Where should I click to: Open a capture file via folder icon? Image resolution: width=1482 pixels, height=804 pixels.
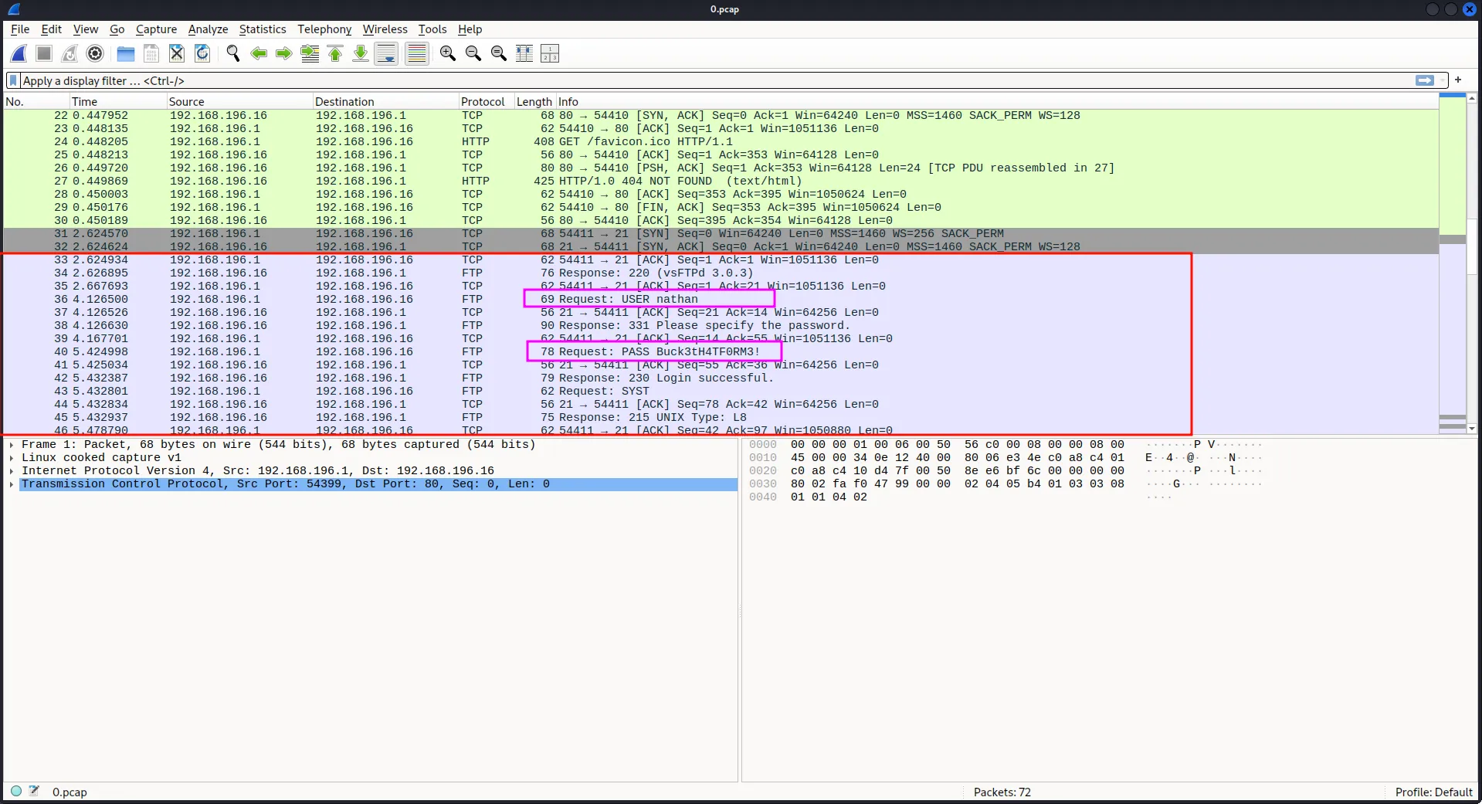tap(125, 53)
